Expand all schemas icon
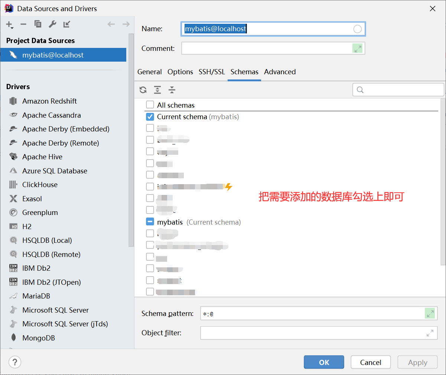 (x=157, y=89)
